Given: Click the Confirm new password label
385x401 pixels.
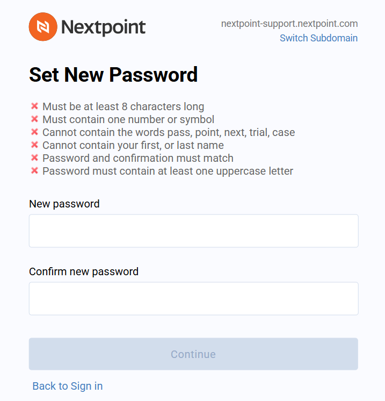Looking at the screenshot, I should click(84, 271).
